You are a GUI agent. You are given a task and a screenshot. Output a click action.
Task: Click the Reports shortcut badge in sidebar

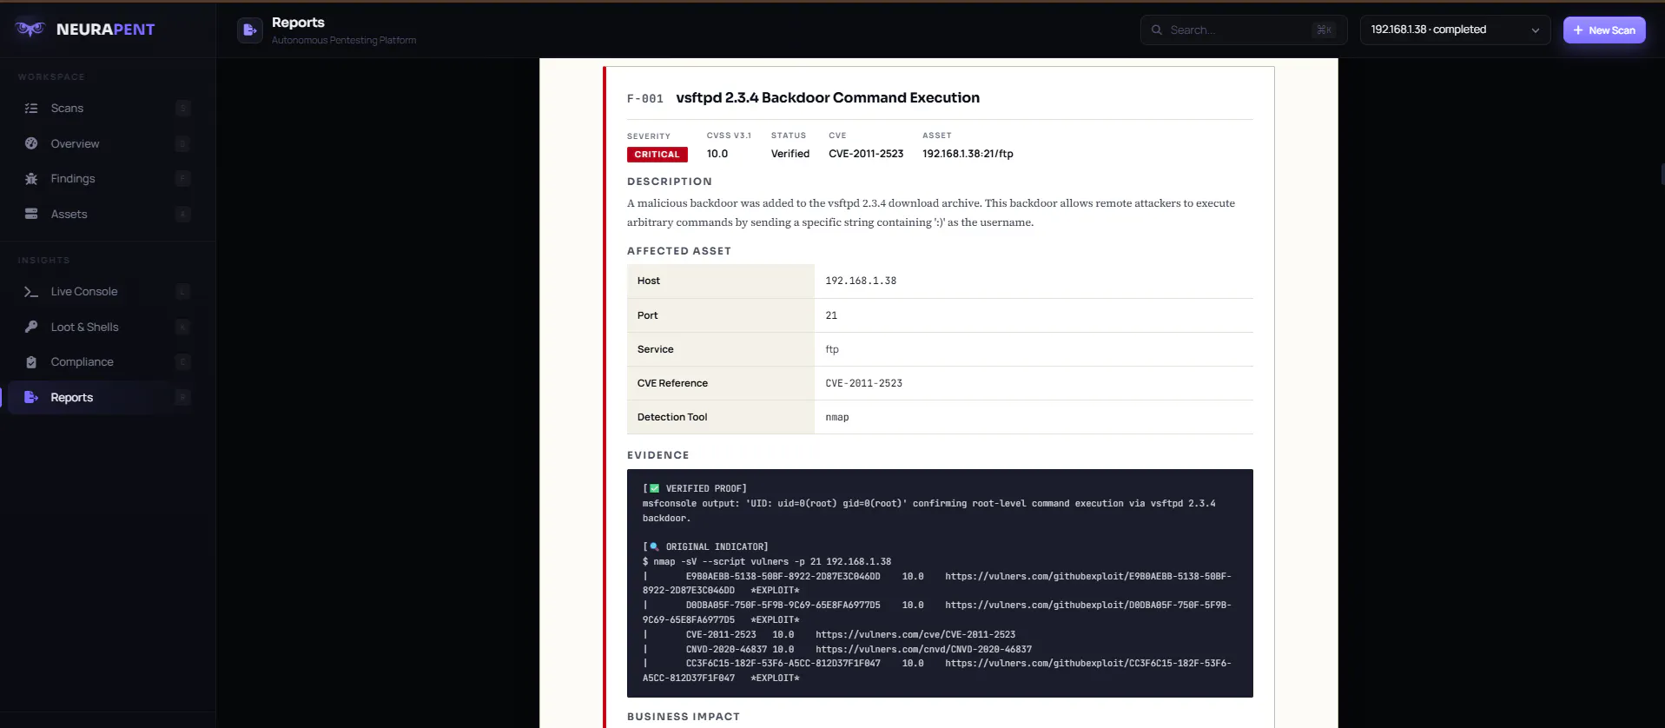point(182,397)
